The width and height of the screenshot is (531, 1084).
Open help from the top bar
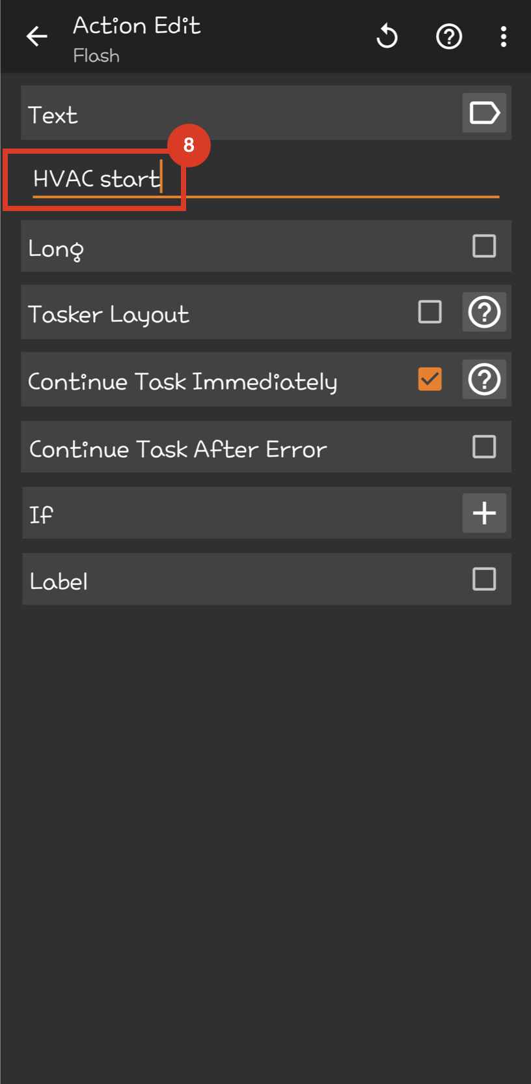[x=448, y=36]
